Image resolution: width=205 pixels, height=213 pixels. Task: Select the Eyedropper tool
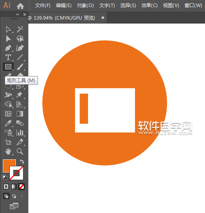coord(8,123)
